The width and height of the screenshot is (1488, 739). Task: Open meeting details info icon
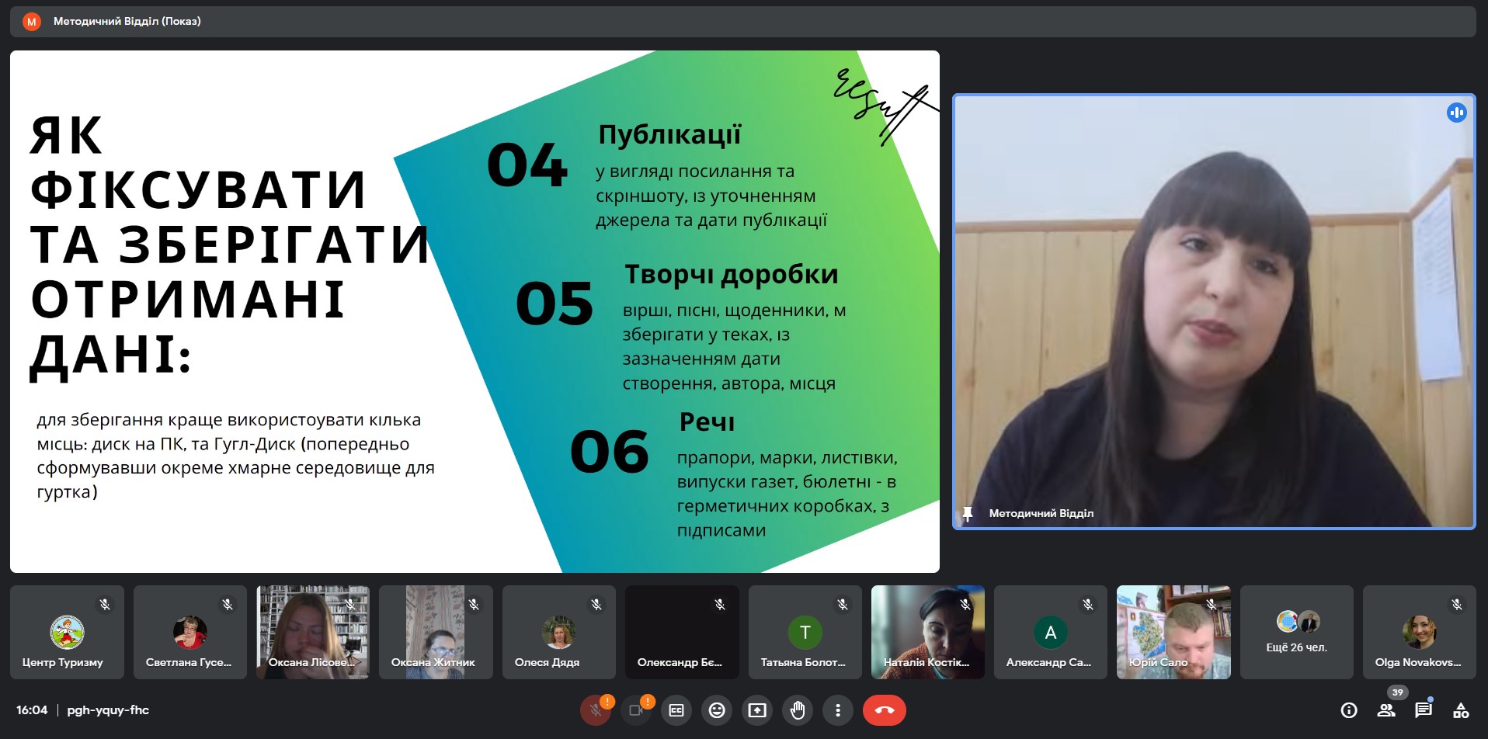(1349, 710)
